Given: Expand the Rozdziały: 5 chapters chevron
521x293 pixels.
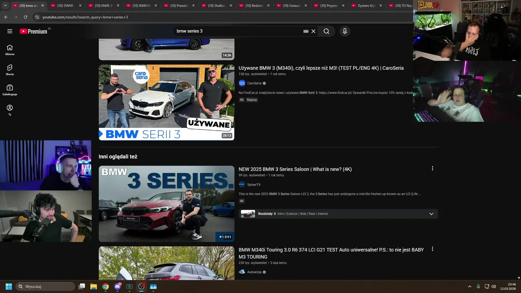Looking at the screenshot, I should click(431, 214).
